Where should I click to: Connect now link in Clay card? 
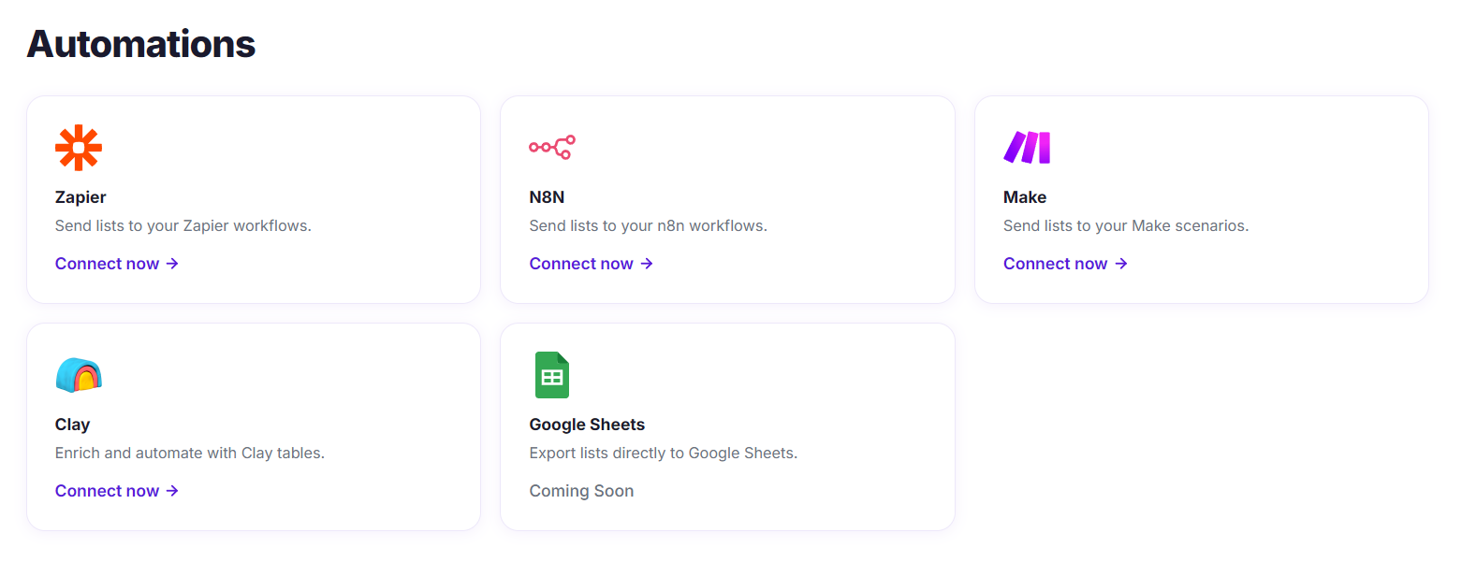pyautogui.click(x=117, y=491)
